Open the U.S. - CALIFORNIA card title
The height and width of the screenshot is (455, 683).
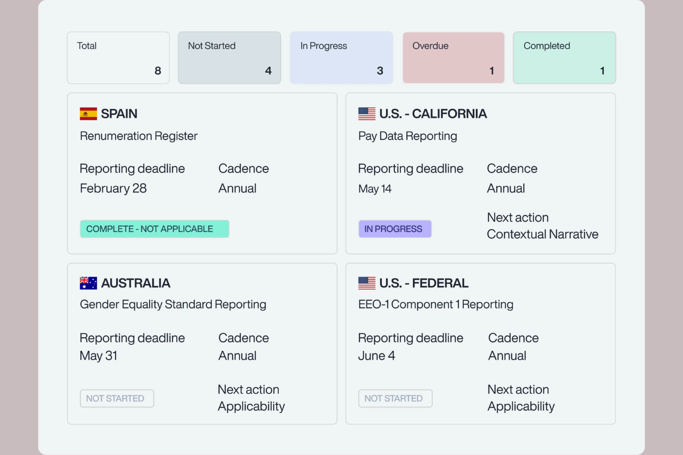433,114
